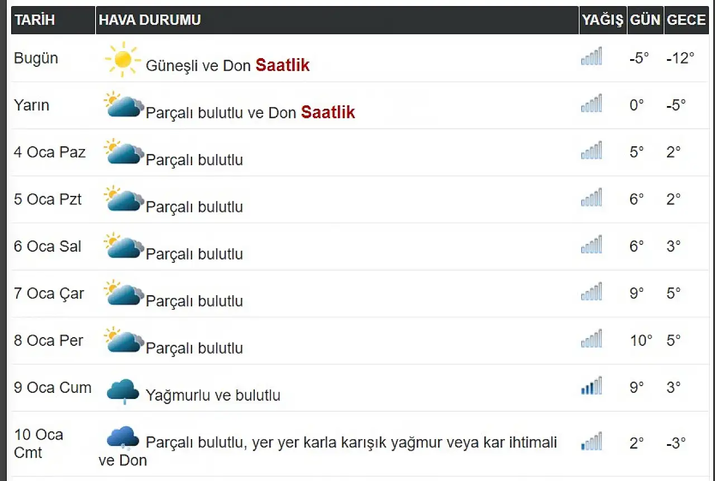This screenshot has height=481, width=715.
Task: Select the partly cloudy icon for Yarın
Action: pos(122,105)
